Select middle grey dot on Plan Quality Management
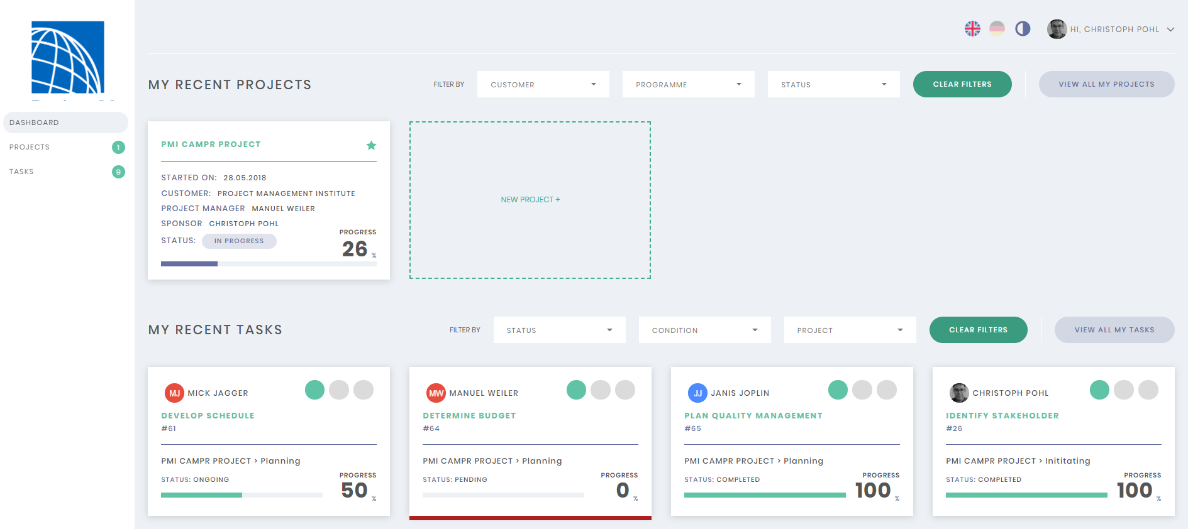Screen dimensions: 1188x529 (862, 390)
